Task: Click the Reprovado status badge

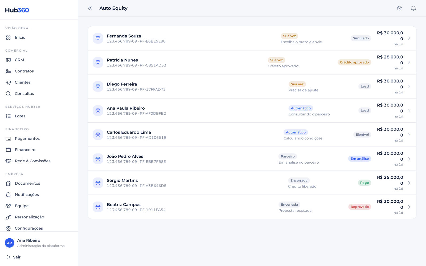Action: point(360,207)
